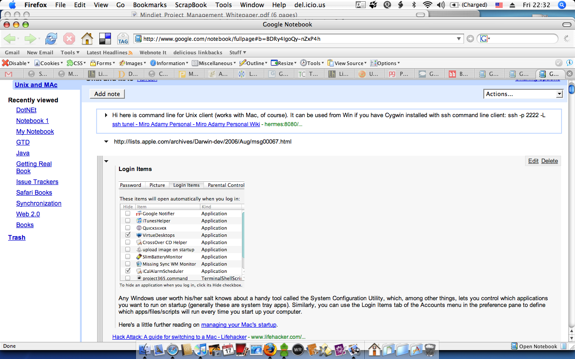The image size is (575, 359).
Task: Click the Firefox icon in the Dock
Action: click(x=270, y=350)
